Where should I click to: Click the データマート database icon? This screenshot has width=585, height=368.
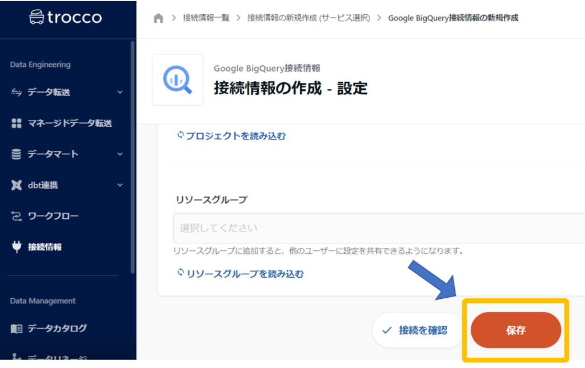(x=17, y=154)
